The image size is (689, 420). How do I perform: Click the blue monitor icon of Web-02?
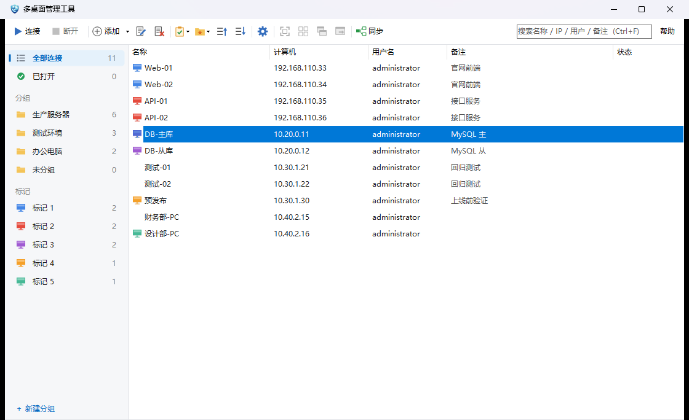137,85
